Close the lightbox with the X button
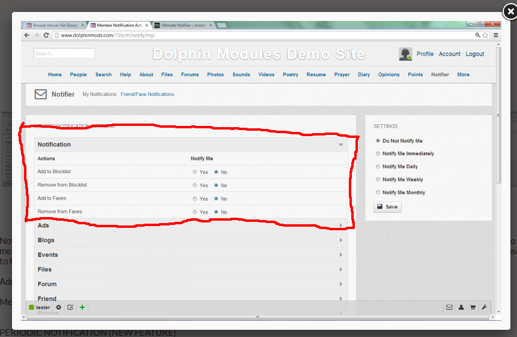The image size is (517, 337). click(509, 11)
